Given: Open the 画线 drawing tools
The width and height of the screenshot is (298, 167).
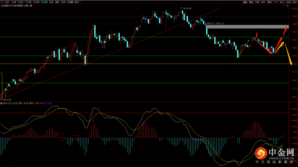Looking at the screenshot, I should point(270,2).
